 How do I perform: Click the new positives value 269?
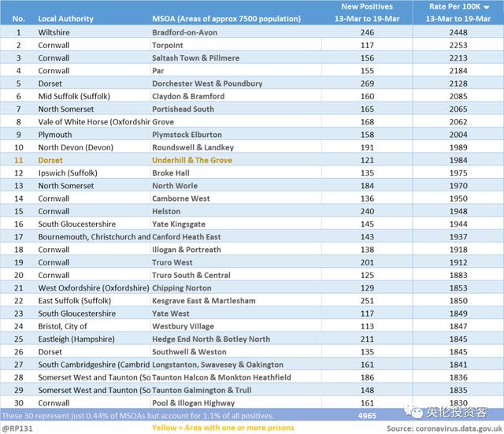click(x=367, y=83)
